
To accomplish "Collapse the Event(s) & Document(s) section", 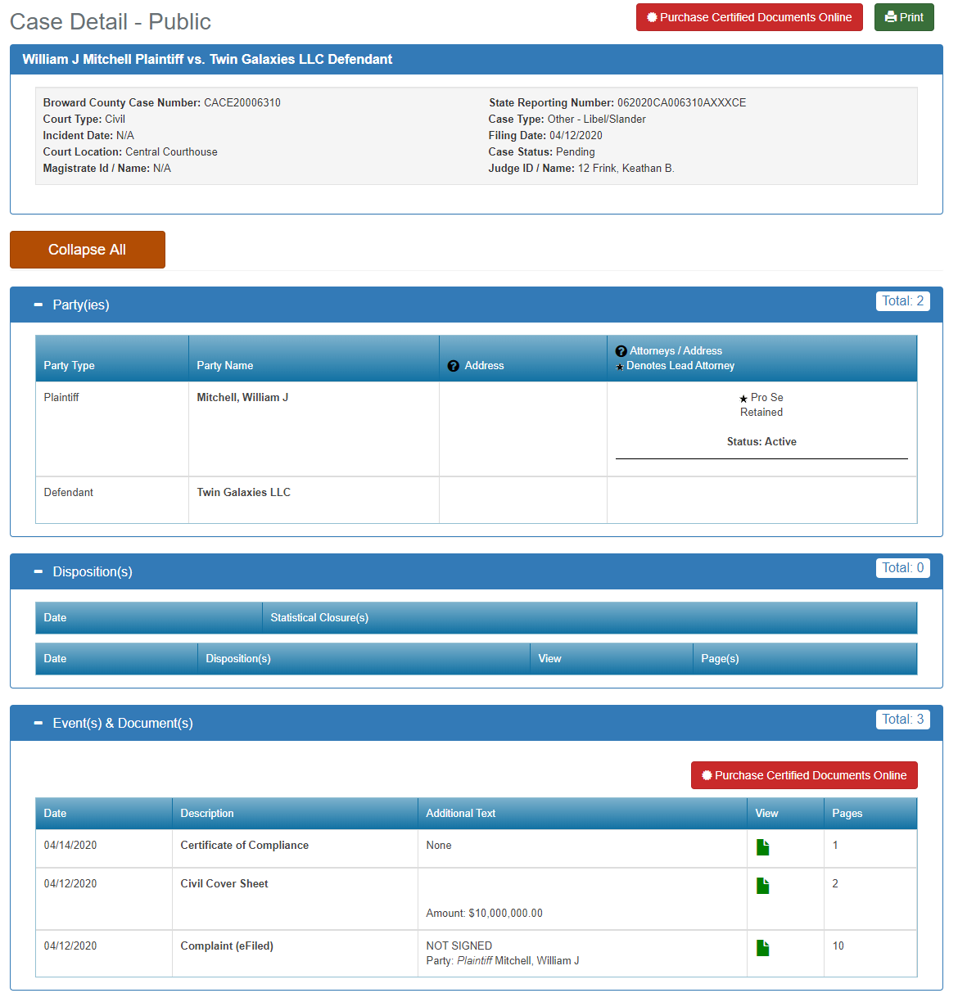I will point(38,723).
